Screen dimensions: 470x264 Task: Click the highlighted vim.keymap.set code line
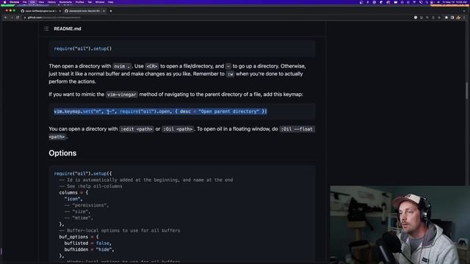click(x=160, y=111)
